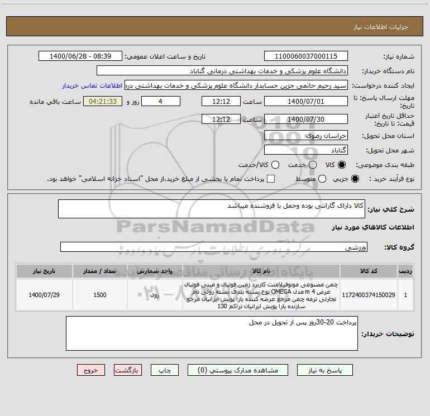The width and height of the screenshot is (430, 416).
Task: Click the تاریخ نیاز column header
Action: click(44, 271)
